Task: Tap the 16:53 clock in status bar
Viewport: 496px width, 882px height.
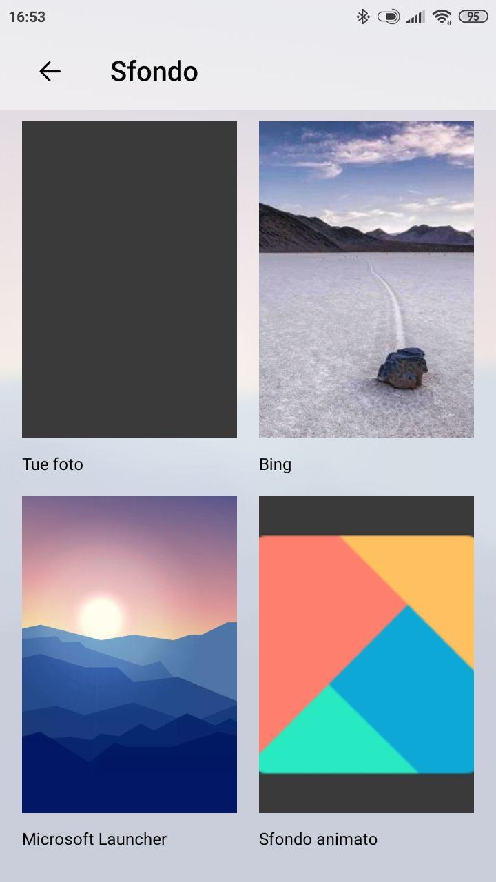Action: 27,17
